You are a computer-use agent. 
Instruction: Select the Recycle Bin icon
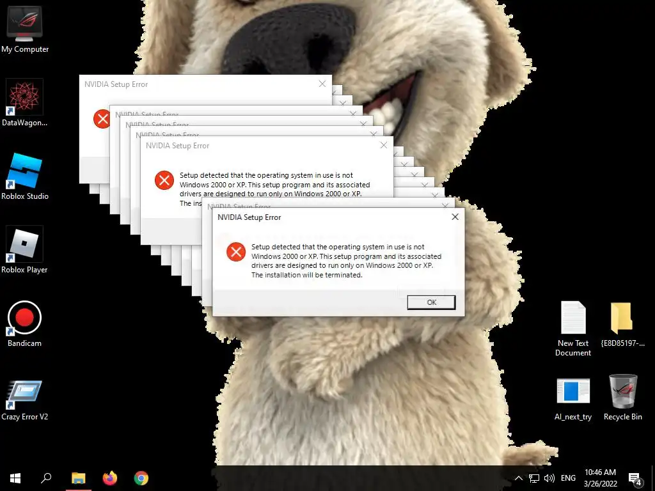(622, 398)
